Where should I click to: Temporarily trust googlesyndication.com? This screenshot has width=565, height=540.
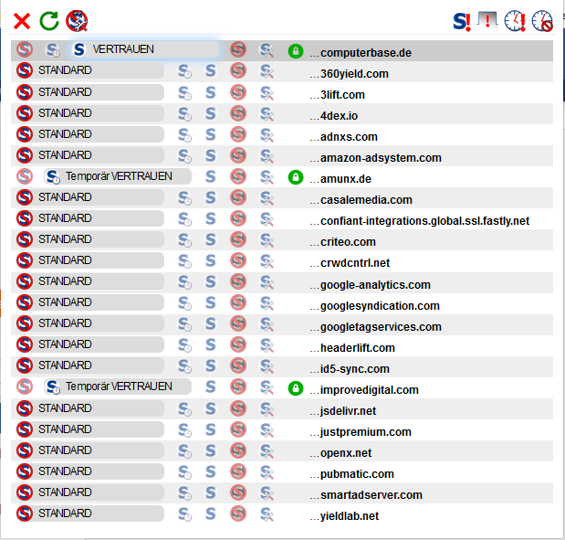point(184,303)
